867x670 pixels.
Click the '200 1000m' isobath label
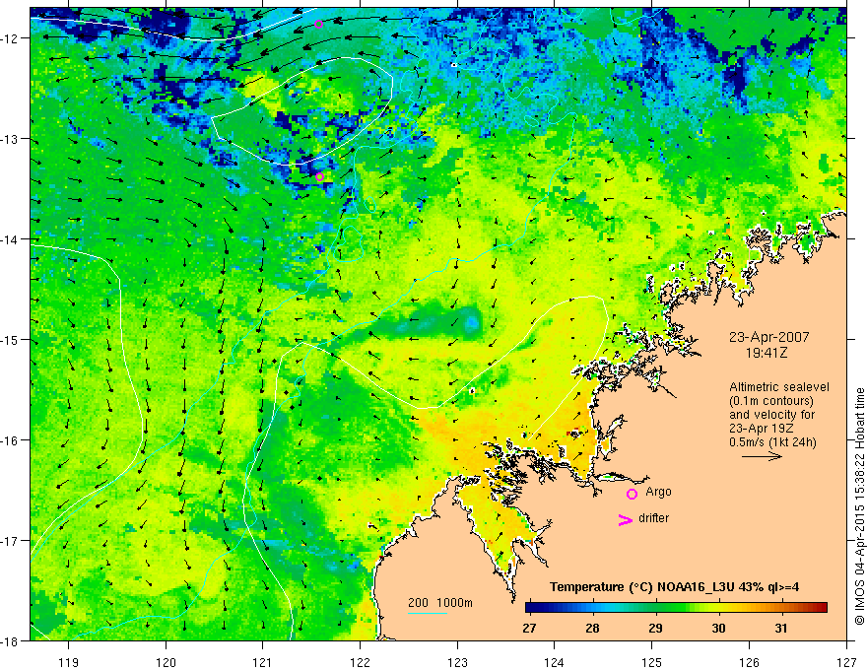[440, 603]
